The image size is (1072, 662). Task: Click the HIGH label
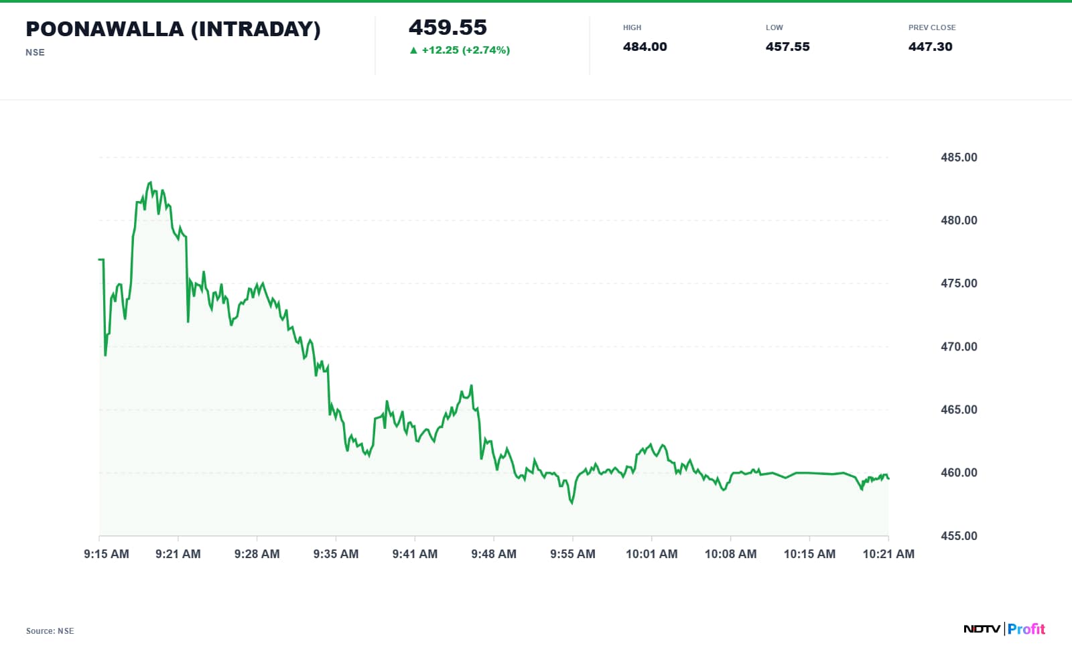[632, 27]
